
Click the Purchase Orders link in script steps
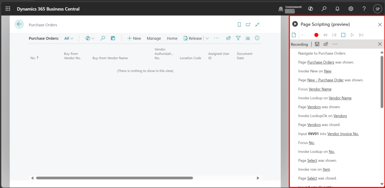point(321,62)
